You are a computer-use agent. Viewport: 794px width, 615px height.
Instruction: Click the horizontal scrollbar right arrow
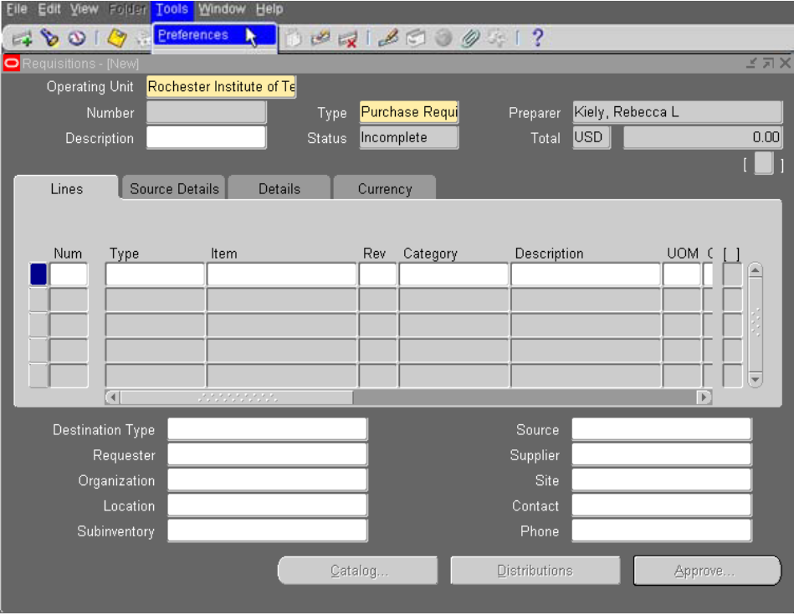pos(704,397)
